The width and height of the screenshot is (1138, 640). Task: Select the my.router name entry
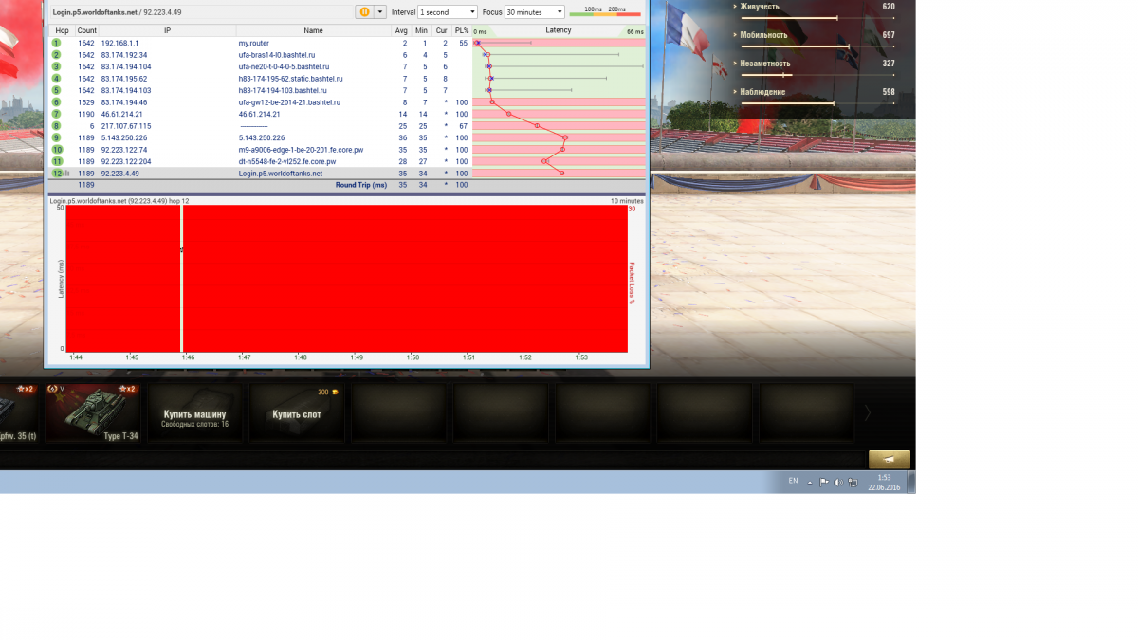click(x=253, y=43)
